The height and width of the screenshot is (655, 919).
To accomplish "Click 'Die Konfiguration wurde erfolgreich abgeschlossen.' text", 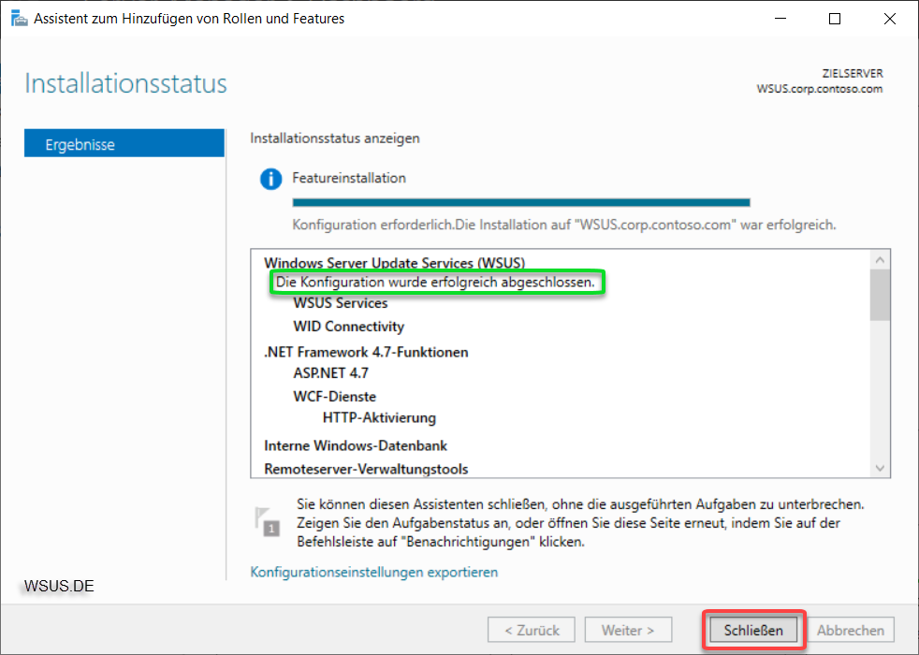I will (x=435, y=282).
